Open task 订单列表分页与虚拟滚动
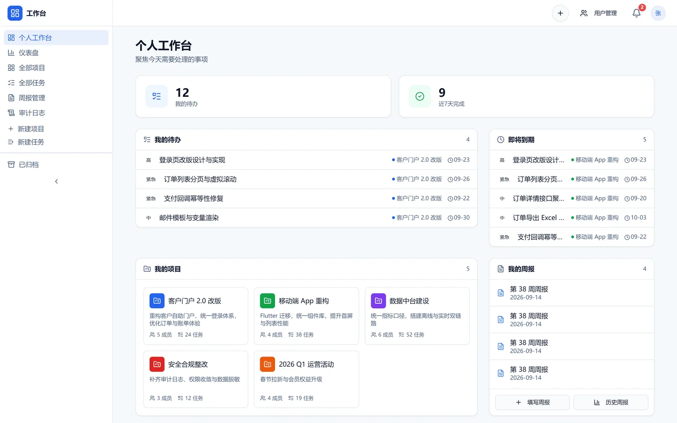This screenshot has height=423, width=677. [x=306, y=179]
